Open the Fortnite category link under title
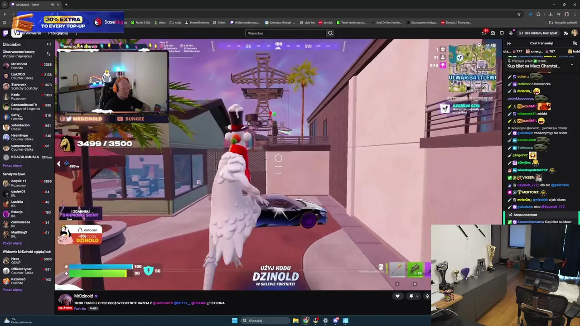The image size is (580, 326). 80,308
